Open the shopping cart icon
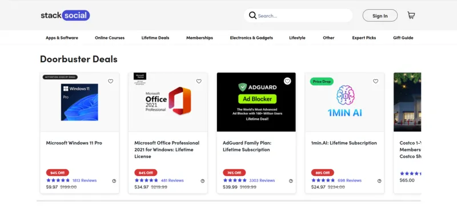 tap(411, 15)
